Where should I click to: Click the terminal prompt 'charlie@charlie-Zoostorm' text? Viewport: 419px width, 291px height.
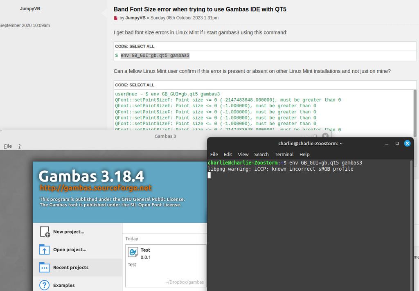[x=243, y=163]
